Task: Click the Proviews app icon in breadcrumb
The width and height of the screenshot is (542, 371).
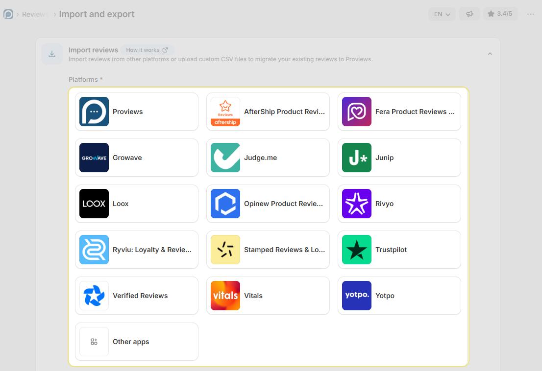Action: 8,14
